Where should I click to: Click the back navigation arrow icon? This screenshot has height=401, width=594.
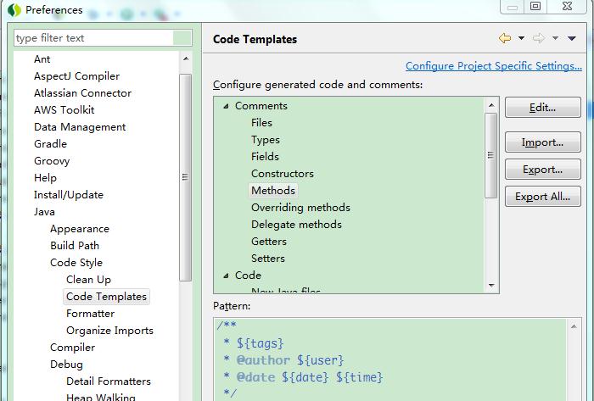click(x=505, y=38)
